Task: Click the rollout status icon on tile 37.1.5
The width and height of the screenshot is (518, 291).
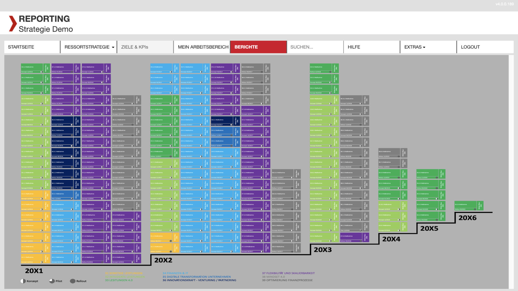Action: pos(72,72)
